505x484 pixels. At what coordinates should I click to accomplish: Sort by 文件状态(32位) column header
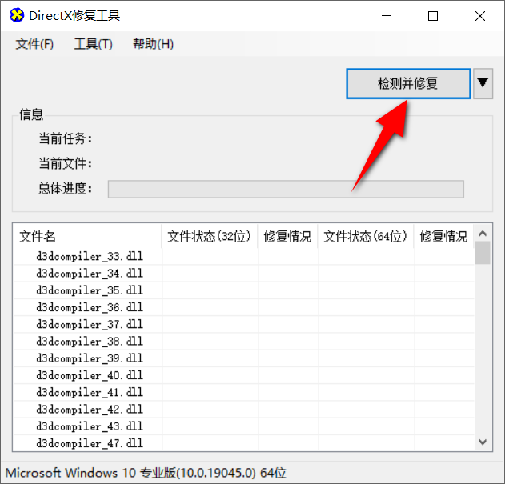coord(210,236)
